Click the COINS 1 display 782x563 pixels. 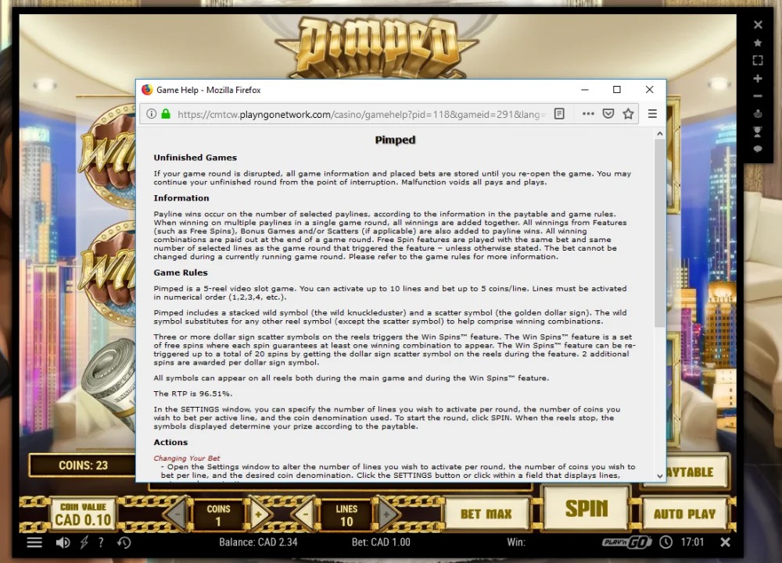tap(218, 515)
